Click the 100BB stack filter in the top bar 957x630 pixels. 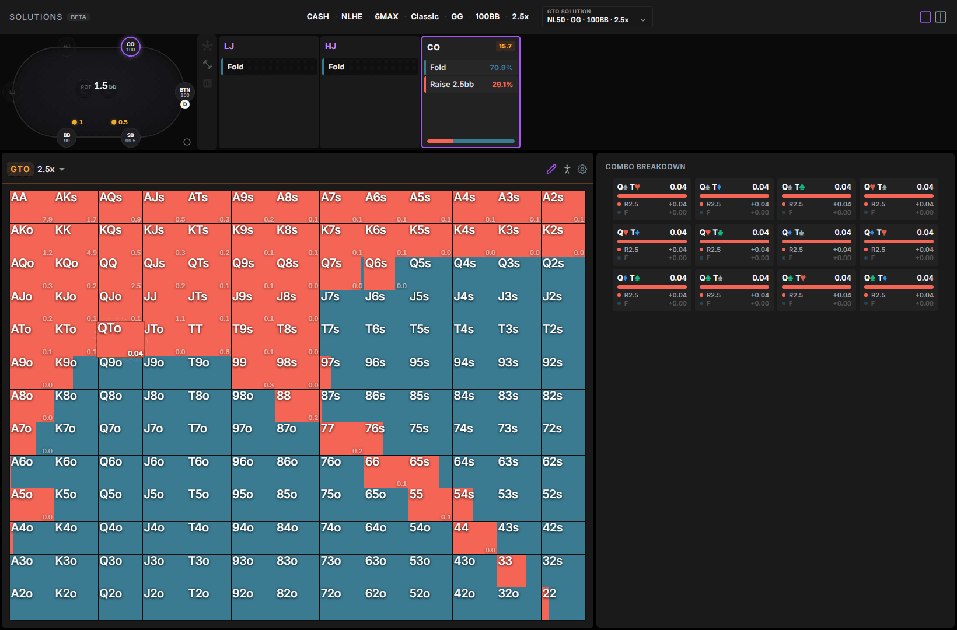[x=487, y=16]
